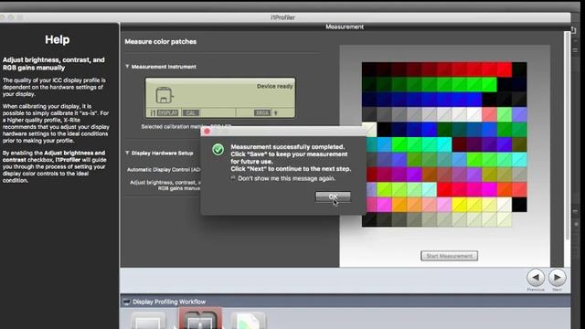The width and height of the screenshot is (585, 329).
Task: Click the colorimeter device icon in instrument display
Action: coord(165,95)
